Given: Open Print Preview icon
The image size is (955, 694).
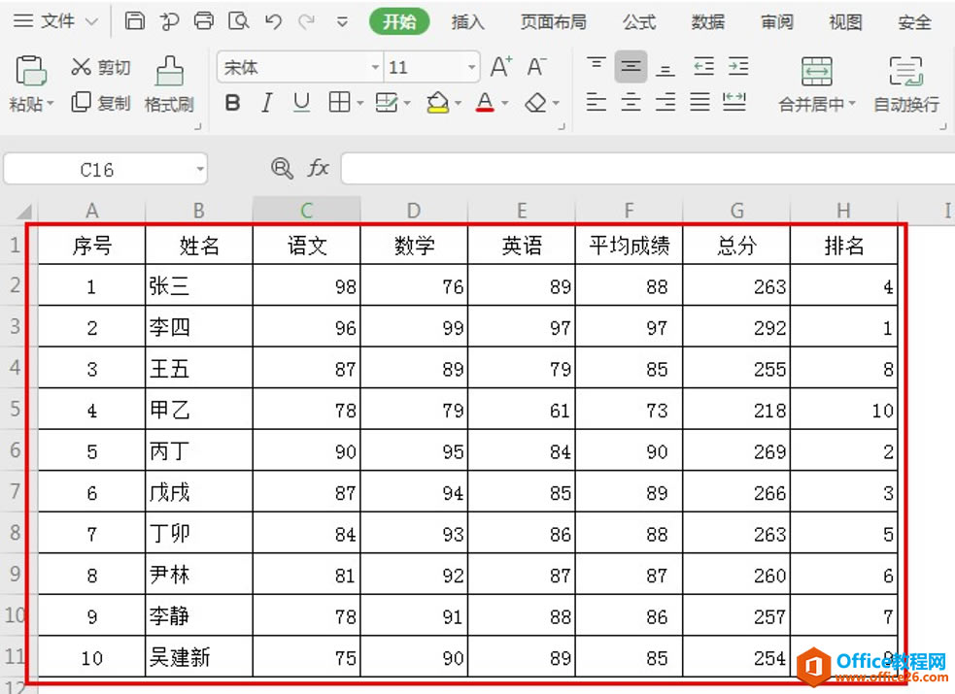Looking at the screenshot, I should click(238, 21).
